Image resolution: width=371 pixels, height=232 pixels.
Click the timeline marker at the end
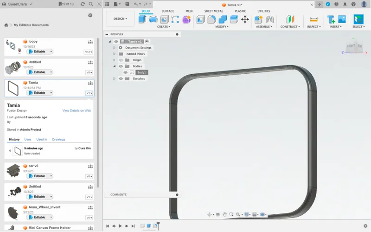(x=158, y=226)
